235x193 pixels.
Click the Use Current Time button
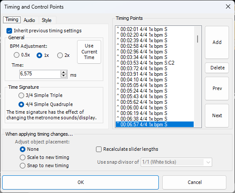(89, 52)
